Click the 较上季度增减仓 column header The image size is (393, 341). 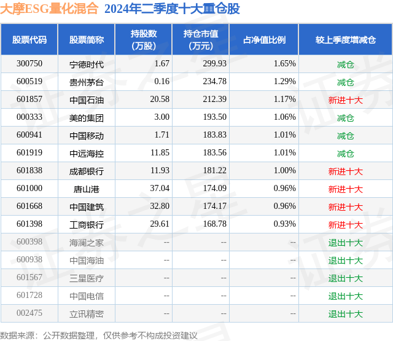346,39
